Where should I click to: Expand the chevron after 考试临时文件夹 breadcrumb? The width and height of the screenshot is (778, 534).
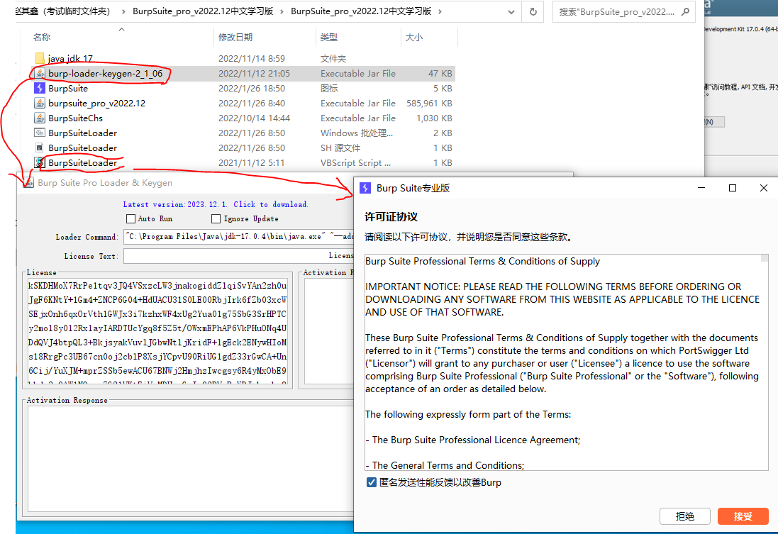(123, 11)
